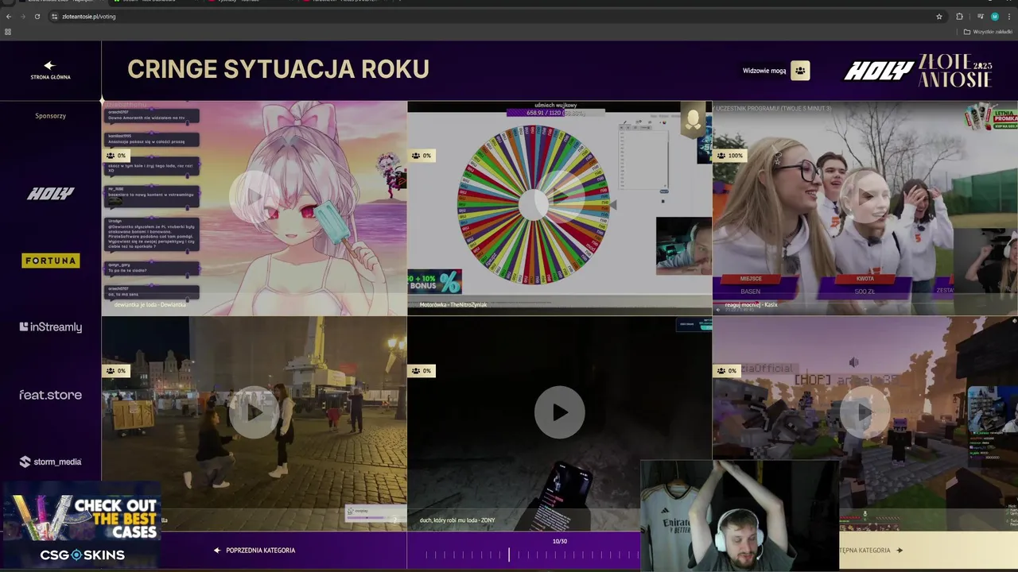Play the dark ghost ZONY clip

[x=559, y=412]
